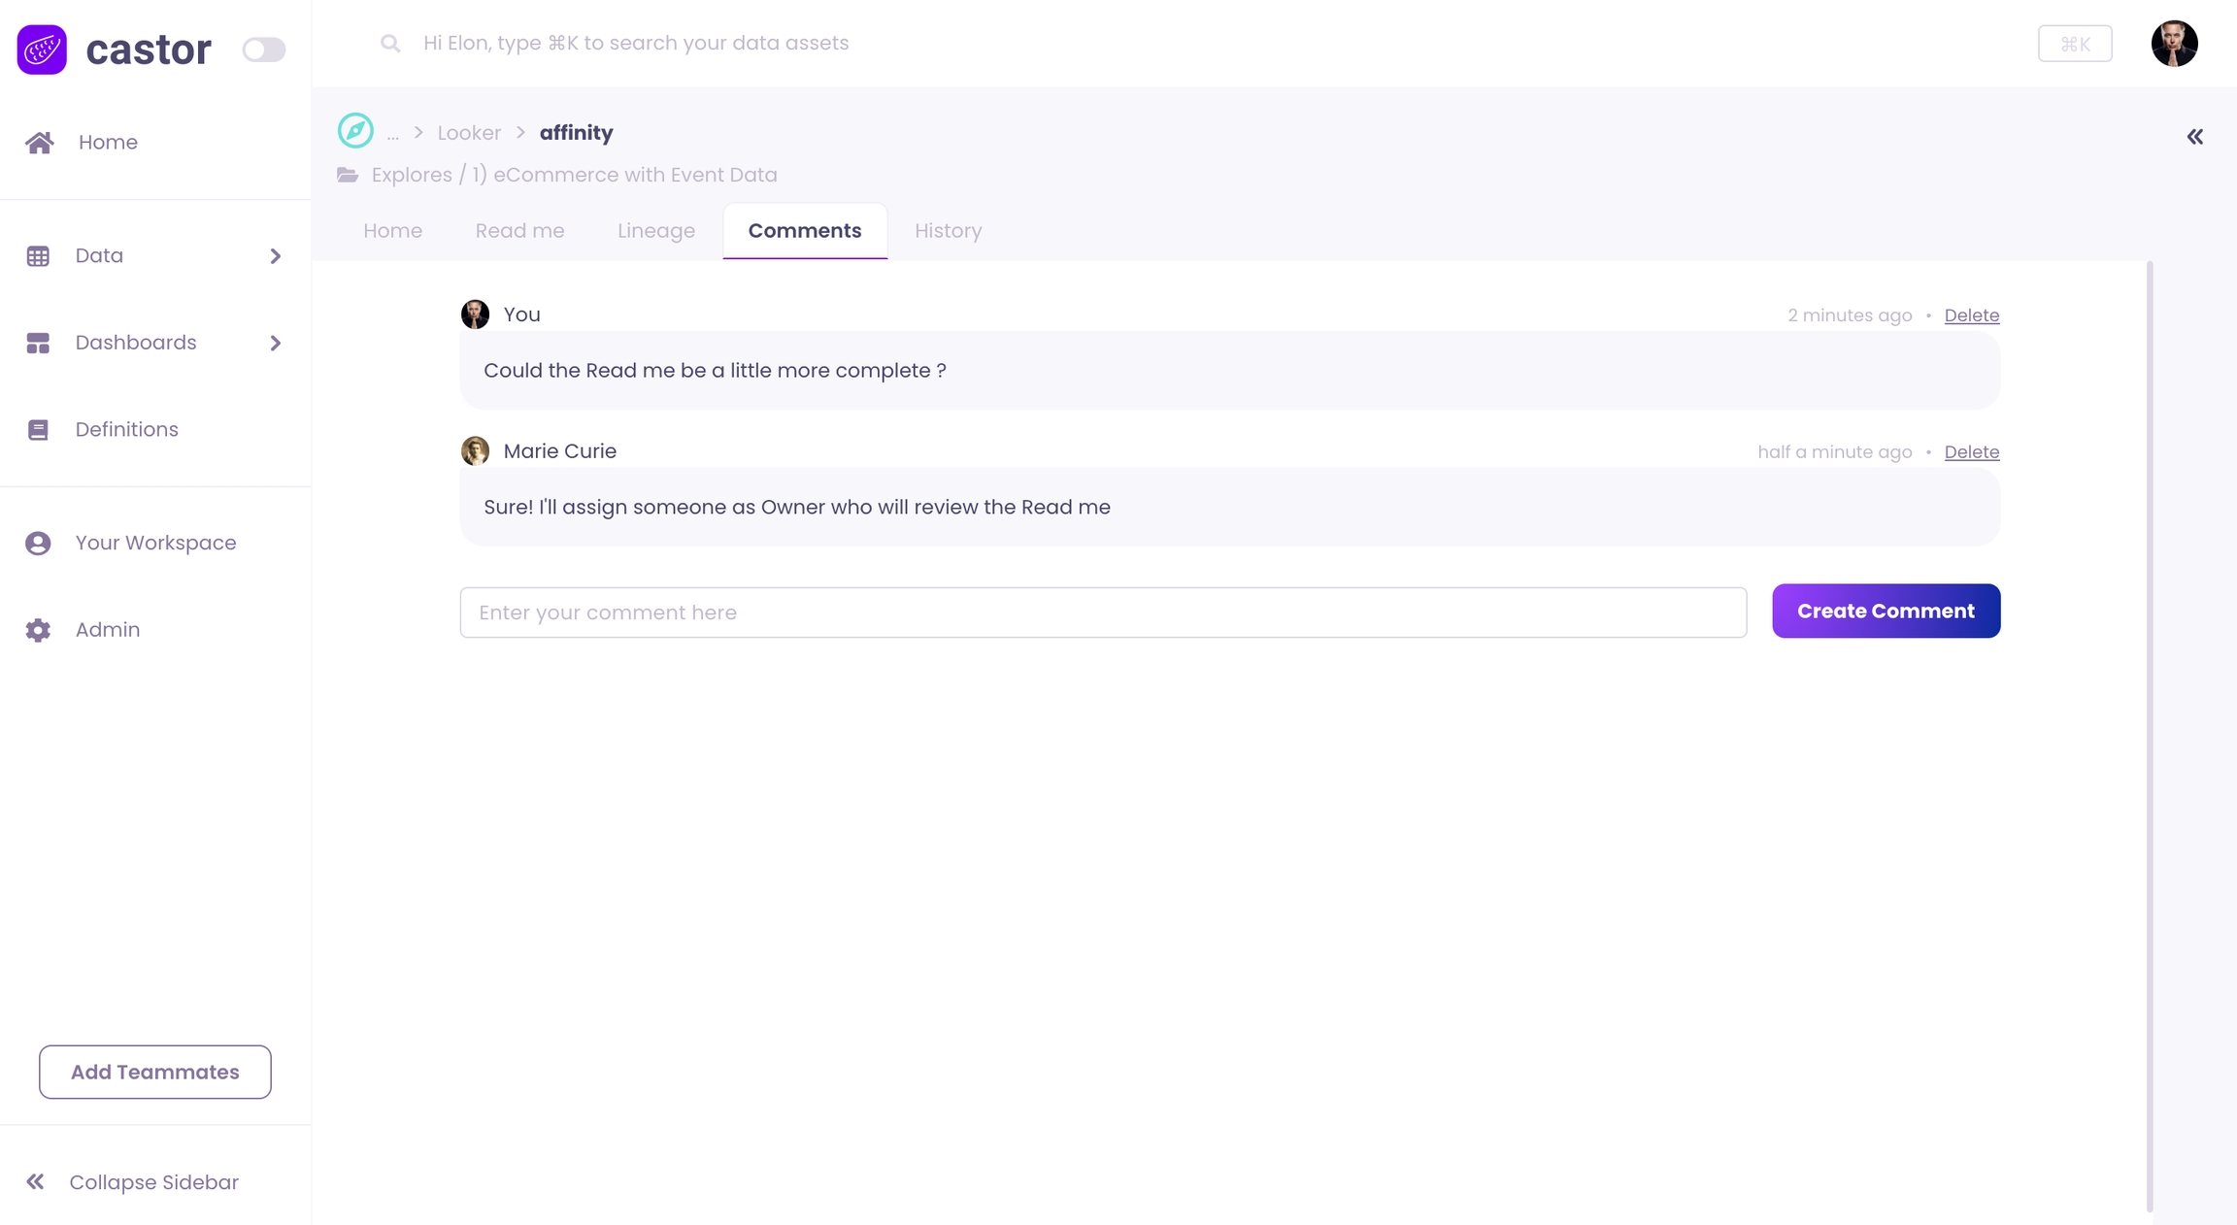Open Your Workspace in the sidebar
2237x1225 pixels.
[155, 543]
